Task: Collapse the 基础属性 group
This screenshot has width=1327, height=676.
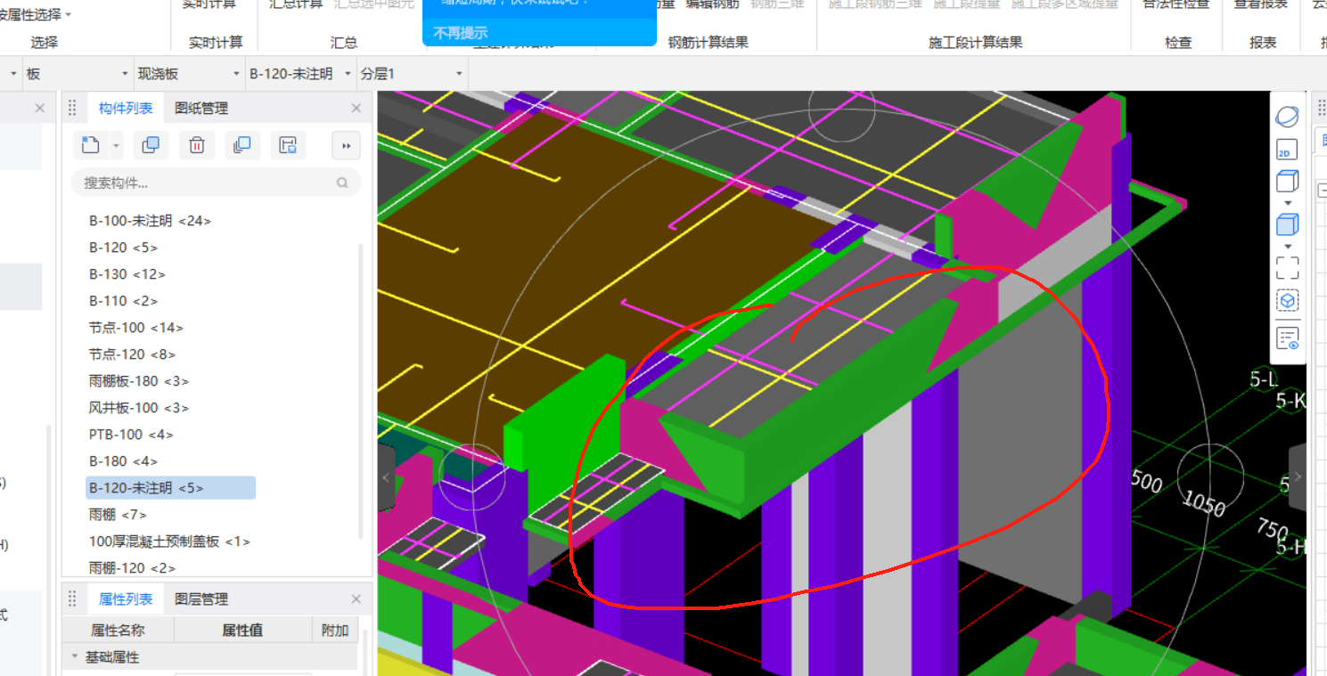Action: click(x=76, y=656)
